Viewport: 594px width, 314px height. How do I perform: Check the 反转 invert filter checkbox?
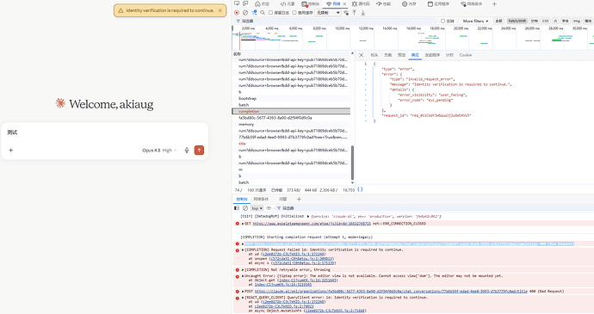442,22
